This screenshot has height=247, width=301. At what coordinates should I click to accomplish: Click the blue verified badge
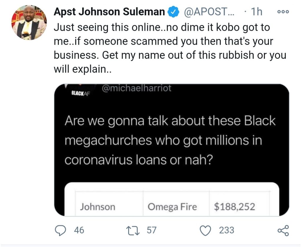[x=173, y=12]
